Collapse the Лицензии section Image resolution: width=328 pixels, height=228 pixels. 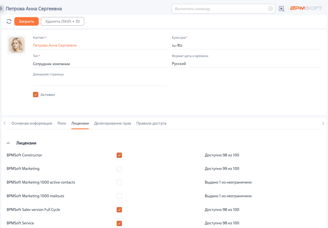point(8,143)
